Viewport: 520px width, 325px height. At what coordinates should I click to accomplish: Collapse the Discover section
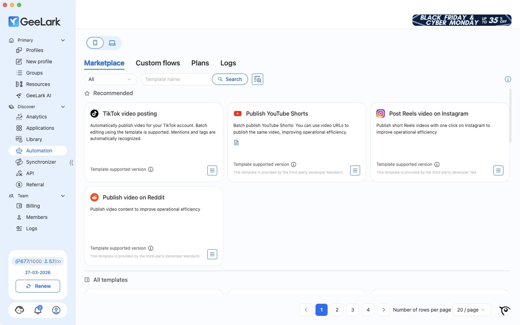coord(63,106)
